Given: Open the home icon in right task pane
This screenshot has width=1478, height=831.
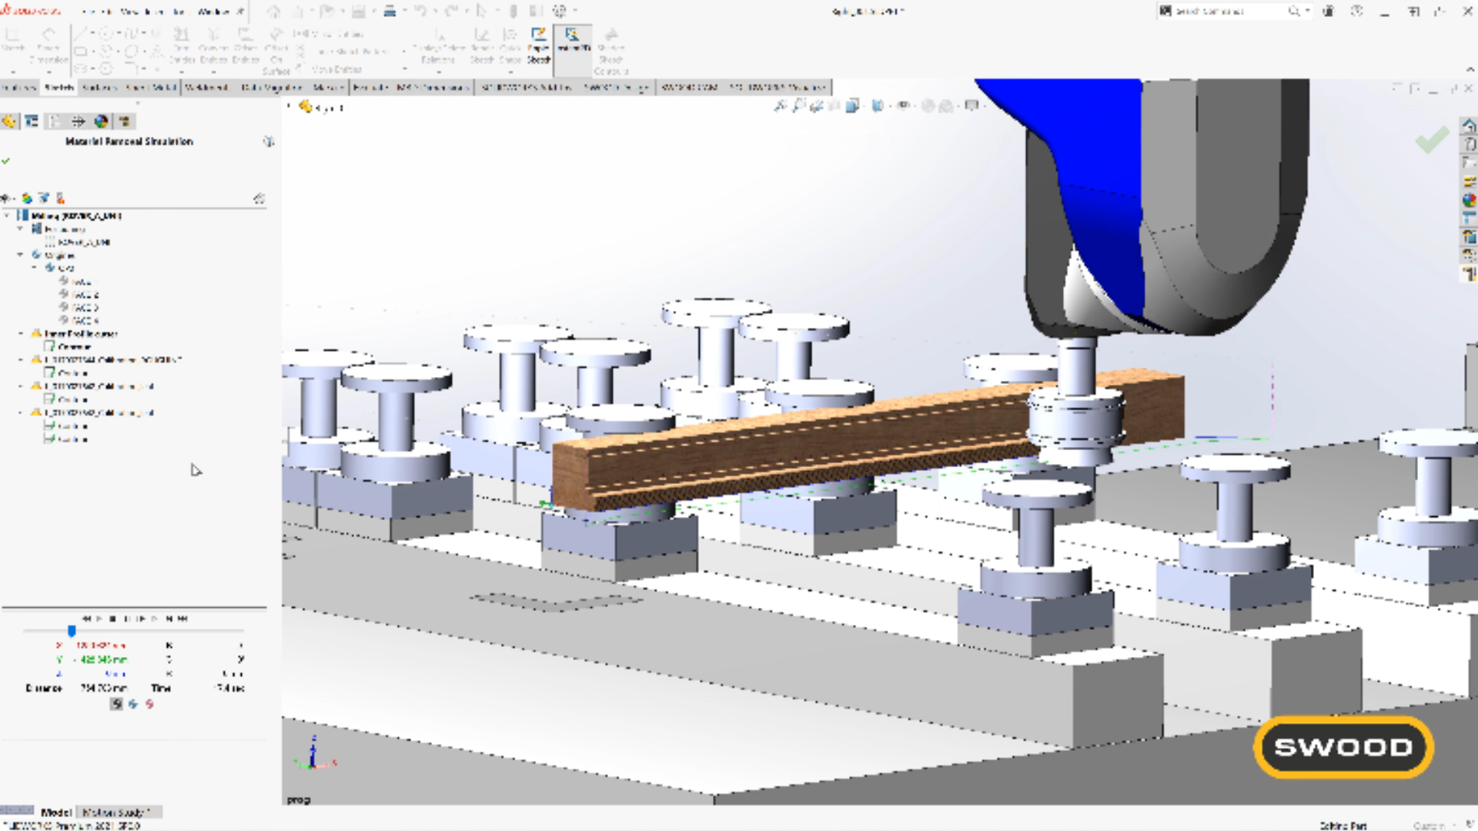Looking at the screenshot, I should [x=1469, y=125].
